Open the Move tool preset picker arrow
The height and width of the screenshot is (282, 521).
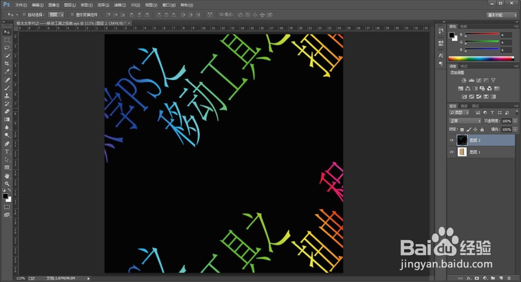17,15
